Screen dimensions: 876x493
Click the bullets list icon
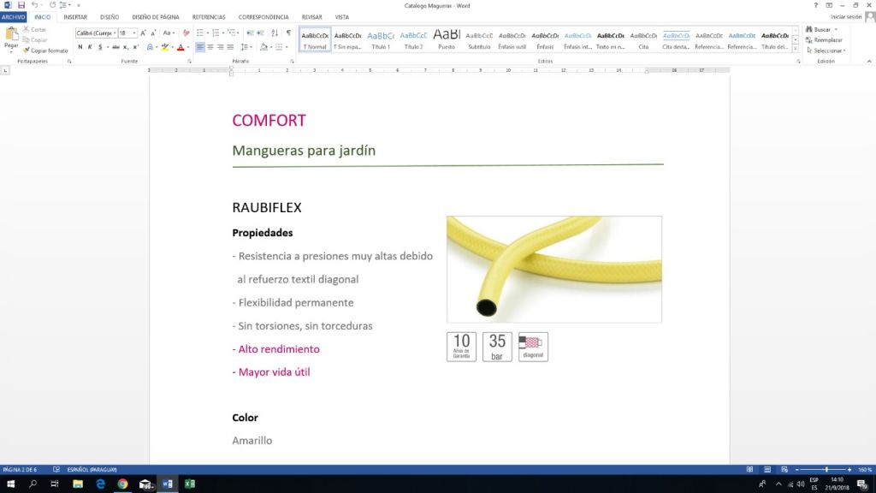tap(200, 33)
